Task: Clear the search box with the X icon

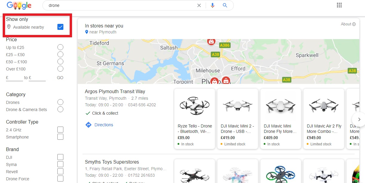Action: point(199,5)
